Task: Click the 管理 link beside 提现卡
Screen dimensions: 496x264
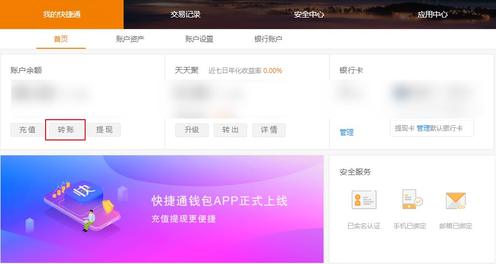Action: point(423,128)
